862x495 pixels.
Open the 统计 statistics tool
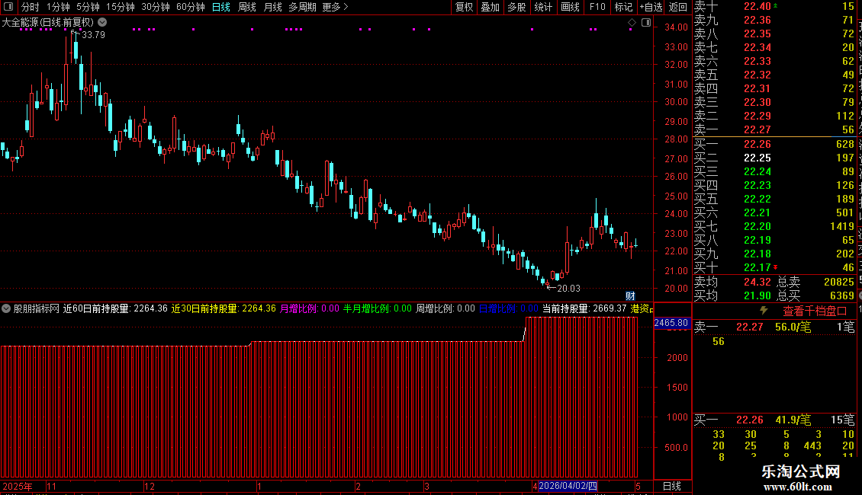pyautogui.click(x=543, y=7)
